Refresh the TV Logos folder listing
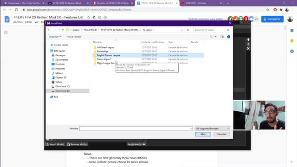297x167 pixels. [x=188, y=30]
